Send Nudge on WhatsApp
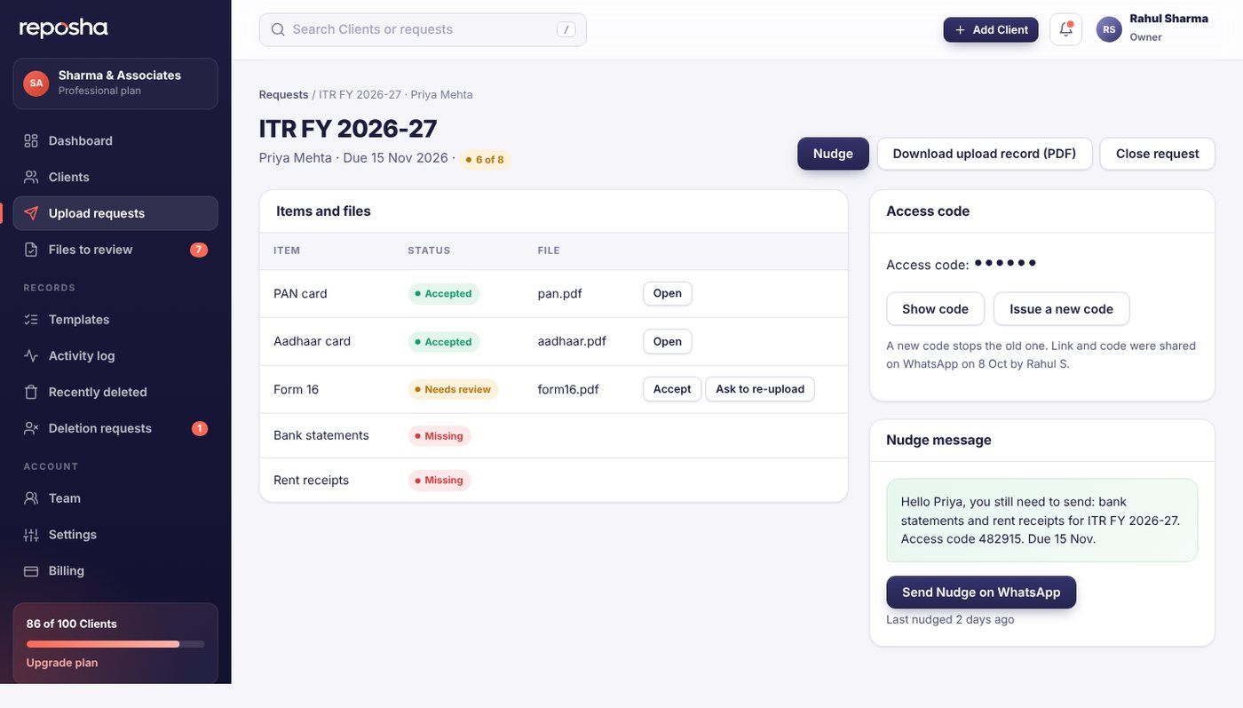The width and height of the screenshot is (1243, 708). pos(981,593)
